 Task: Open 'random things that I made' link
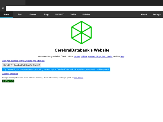point(100,57)
